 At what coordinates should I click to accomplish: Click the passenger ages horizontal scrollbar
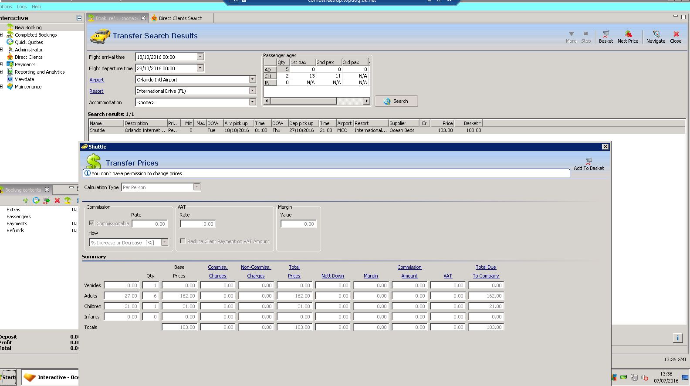coord(304,101)
